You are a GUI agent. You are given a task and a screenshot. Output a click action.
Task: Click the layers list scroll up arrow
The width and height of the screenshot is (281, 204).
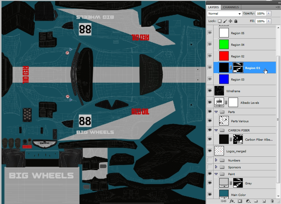(278, 28)
